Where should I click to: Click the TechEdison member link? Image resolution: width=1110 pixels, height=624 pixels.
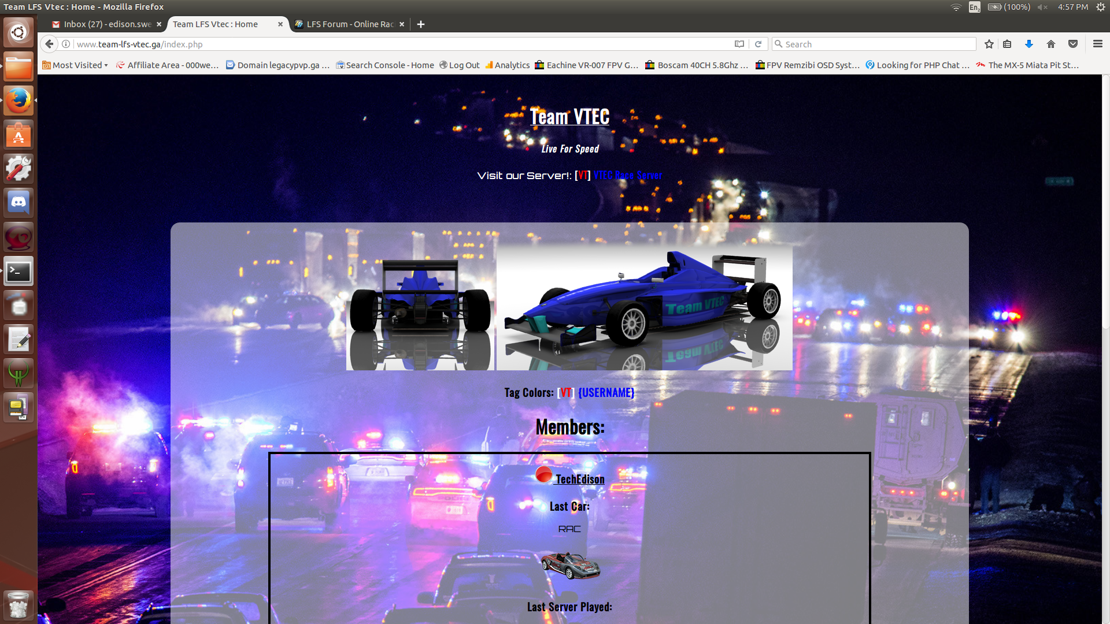tap(579, 479)
